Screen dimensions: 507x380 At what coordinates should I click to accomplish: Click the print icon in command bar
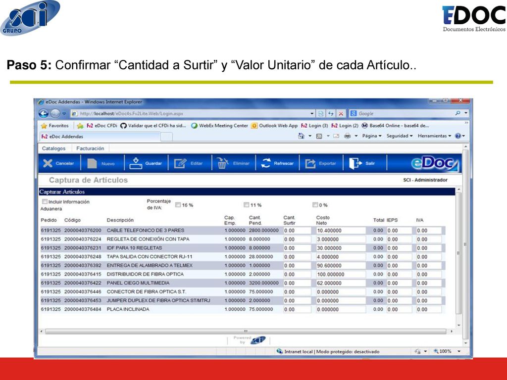point(347,136)
